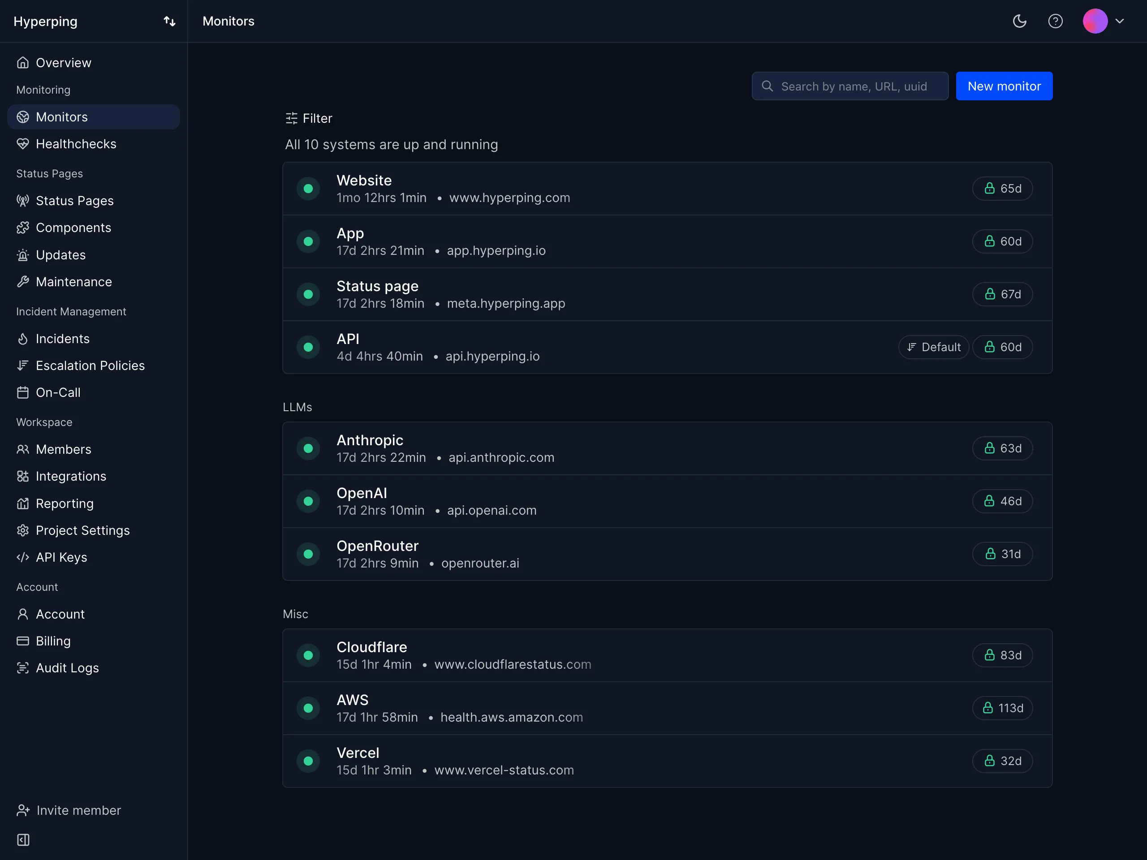1147x860 pixels.
Task: Open the Default escalation badge on the API monitor
Action: tap(933, 347)
